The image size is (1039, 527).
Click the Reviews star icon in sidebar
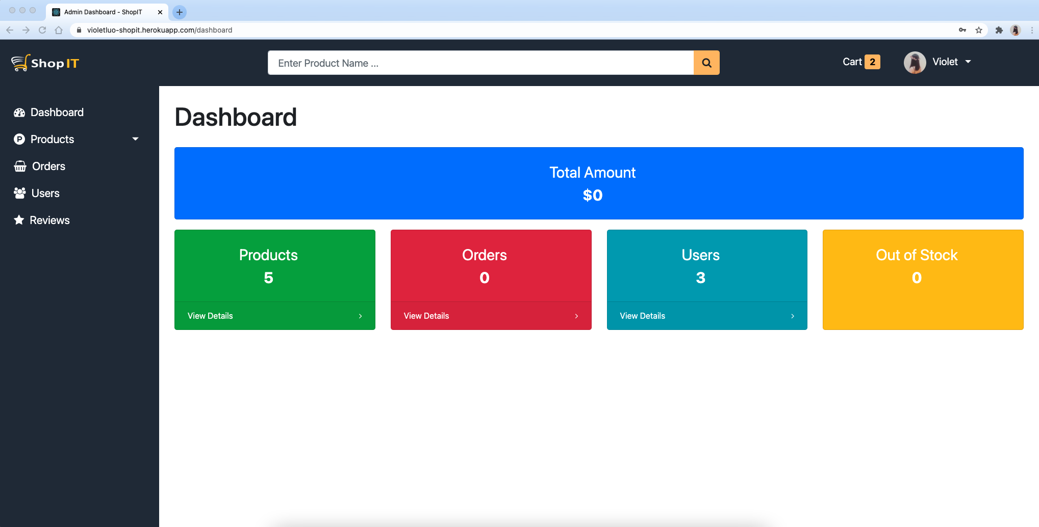tap(19, 220)
